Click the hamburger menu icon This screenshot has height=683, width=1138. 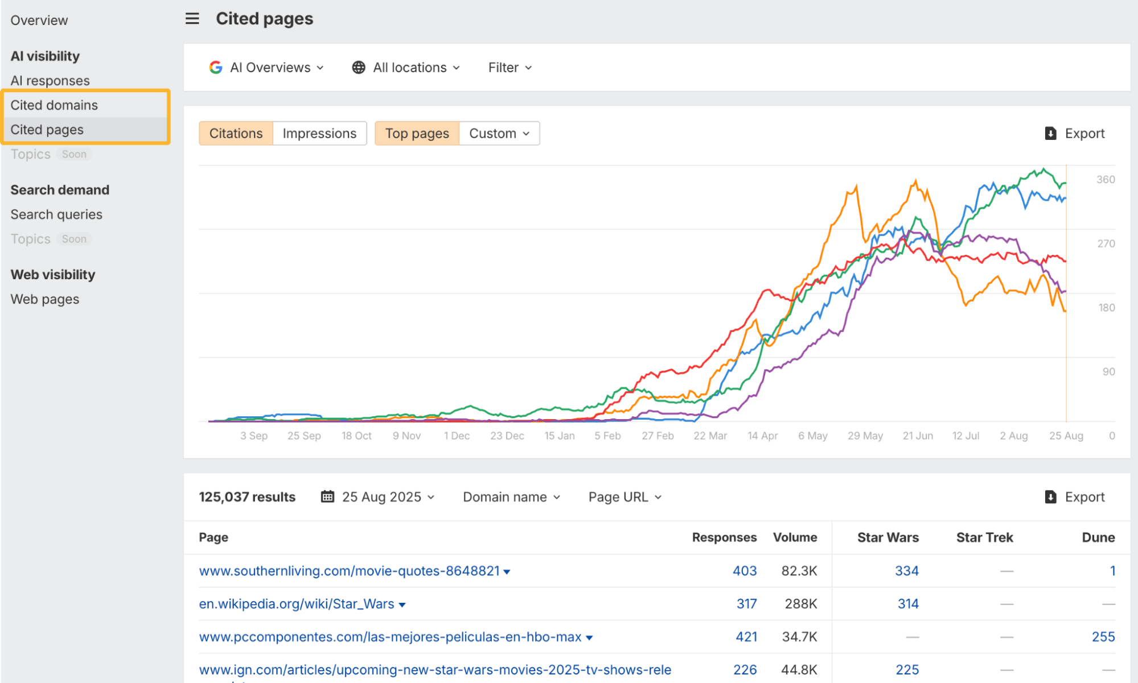[x=192, y=19]
